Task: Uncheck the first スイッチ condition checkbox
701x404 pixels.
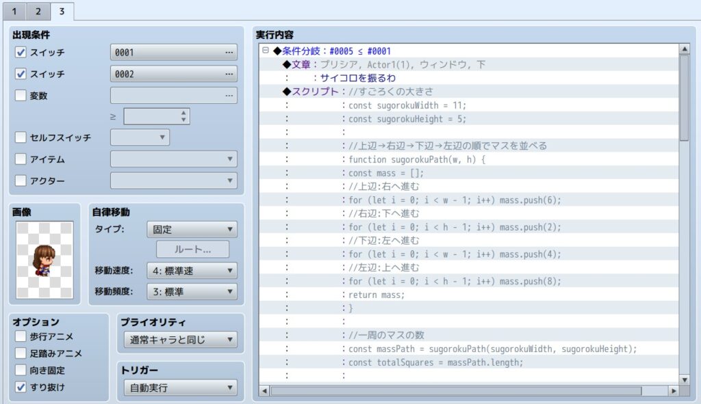Action: click(x=21, y=52)
